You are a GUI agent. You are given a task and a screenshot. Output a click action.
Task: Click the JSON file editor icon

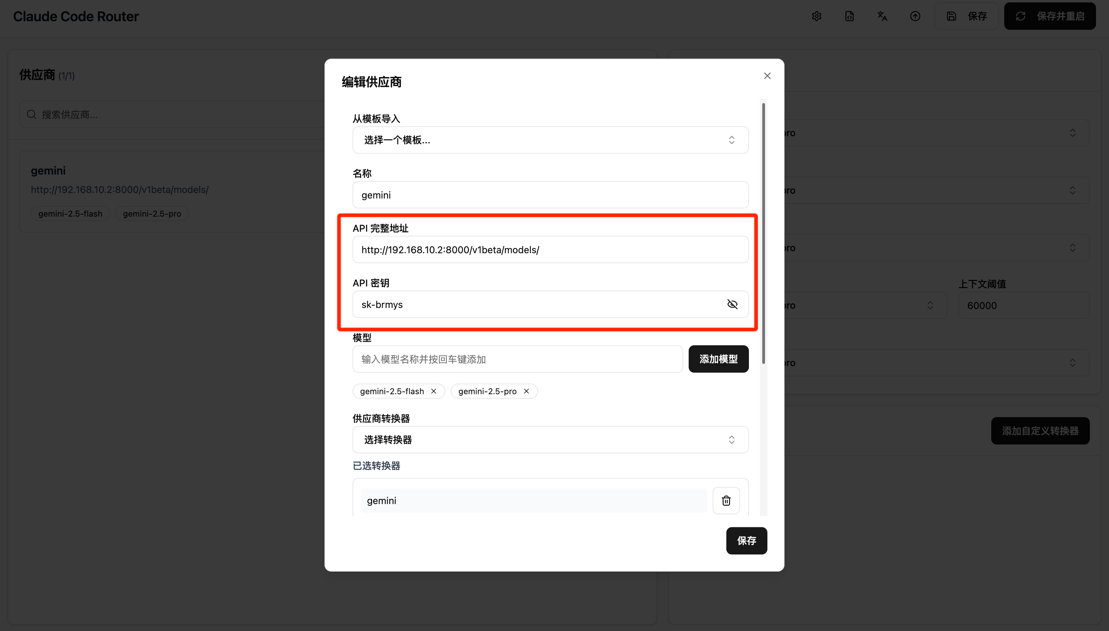[x=850, y=16]
